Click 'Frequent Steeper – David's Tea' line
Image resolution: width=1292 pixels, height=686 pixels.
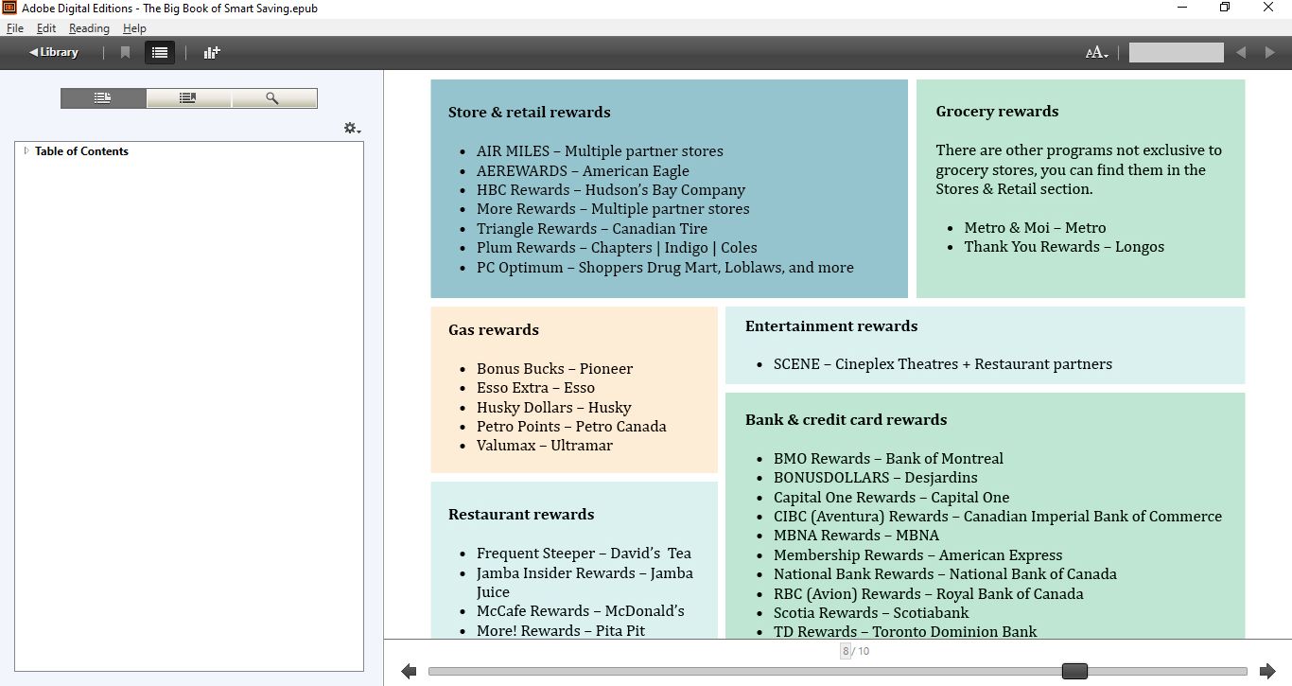point(584,554)
